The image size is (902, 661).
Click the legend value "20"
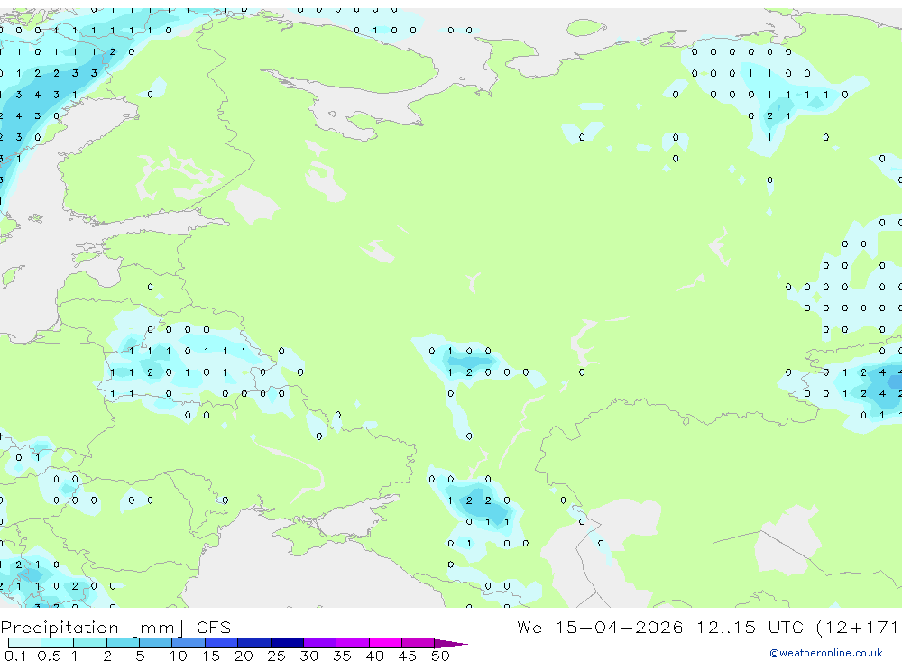click(244, 656)
